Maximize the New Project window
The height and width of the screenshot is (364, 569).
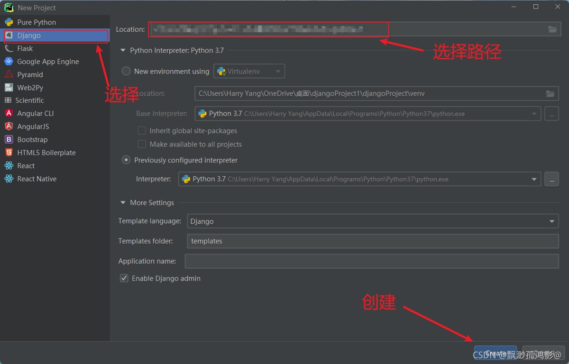536,7
